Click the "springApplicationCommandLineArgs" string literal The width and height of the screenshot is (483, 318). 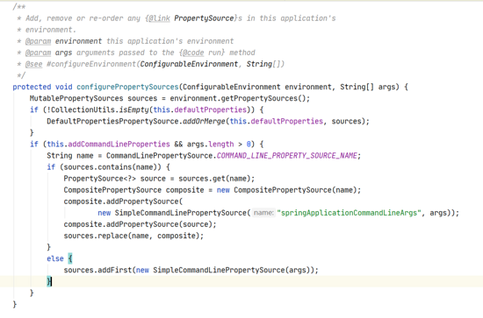pyautogui.click(x=349, y=213)
